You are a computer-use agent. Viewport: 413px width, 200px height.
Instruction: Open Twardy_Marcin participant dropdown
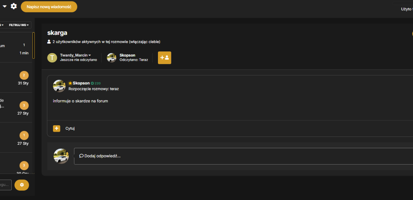point(75,55)
